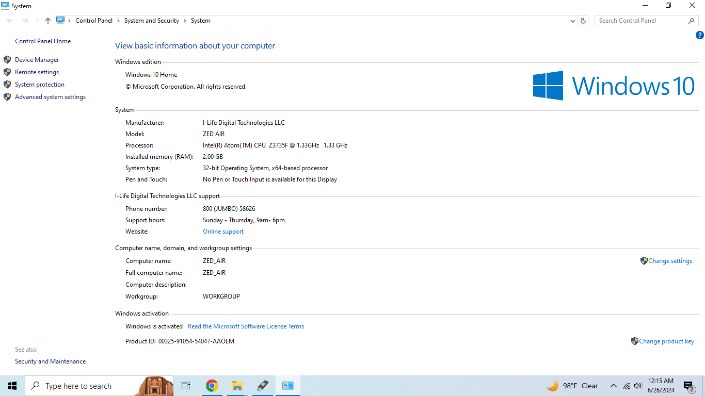Click the active System taskbar button

click(287, 386)
